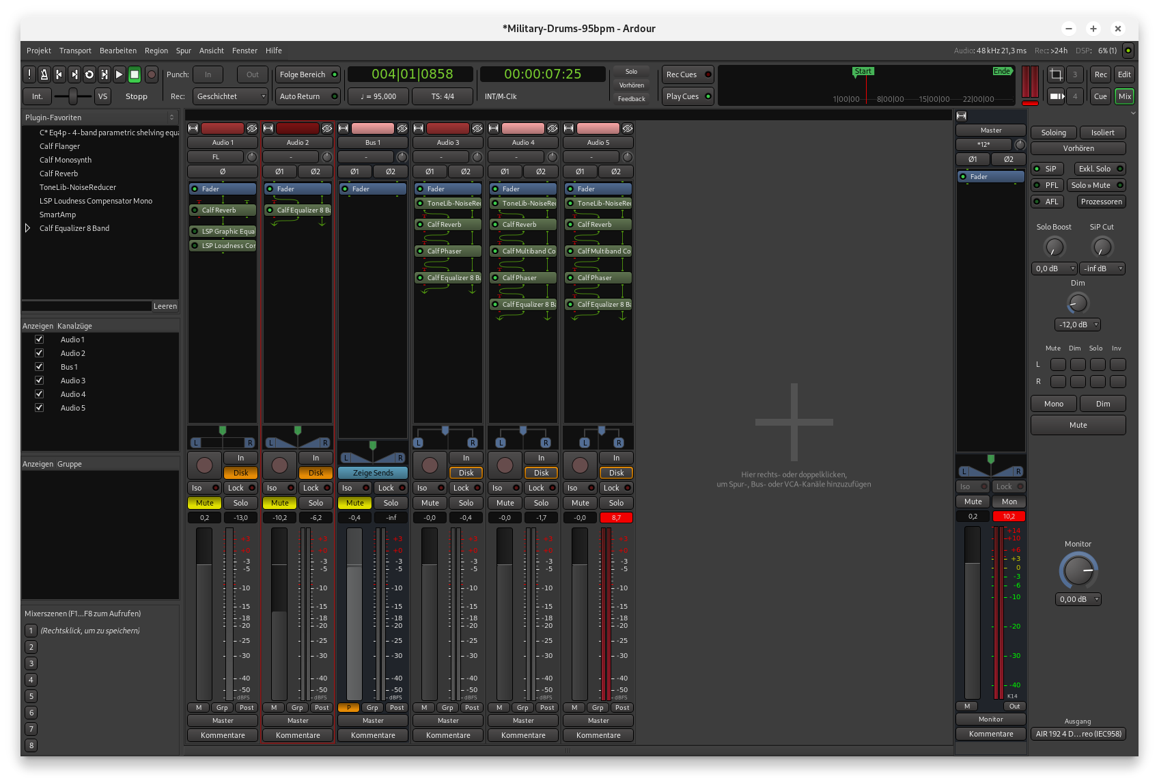Screen dimensions: 1159x783
Task: Toggle the Exkl. Solo option
Action: click(1100, 169)
